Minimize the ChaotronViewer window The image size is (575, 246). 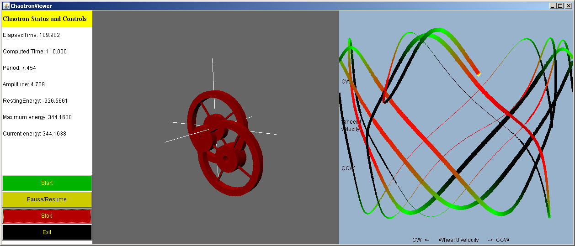pos(554,6)
